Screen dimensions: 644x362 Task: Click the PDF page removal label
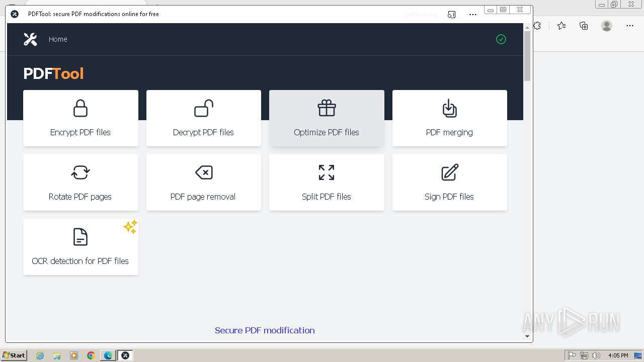click(x=203, y=197)
